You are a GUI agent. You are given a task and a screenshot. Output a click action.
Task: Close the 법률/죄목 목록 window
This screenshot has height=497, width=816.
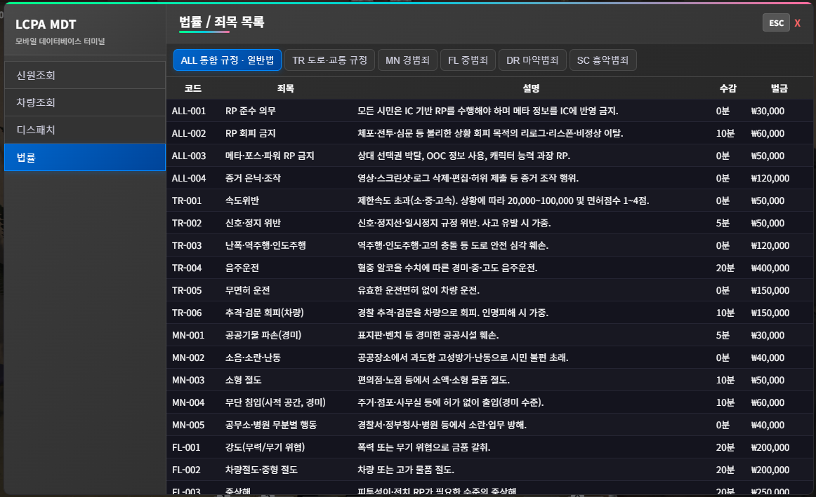(797, 22)
